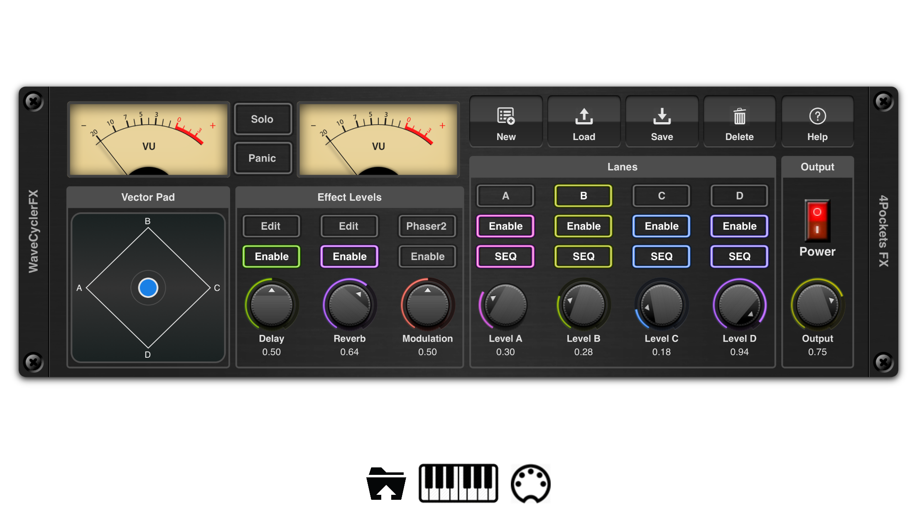Open the Load preset icon
This screenshot has width=917, height=516.
point(584,117)
